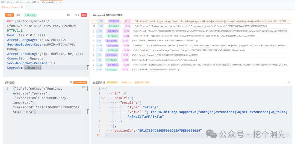Screen dimensions: 295x146
Task: Select the 请求 view toggle
Action: point(9,15)
